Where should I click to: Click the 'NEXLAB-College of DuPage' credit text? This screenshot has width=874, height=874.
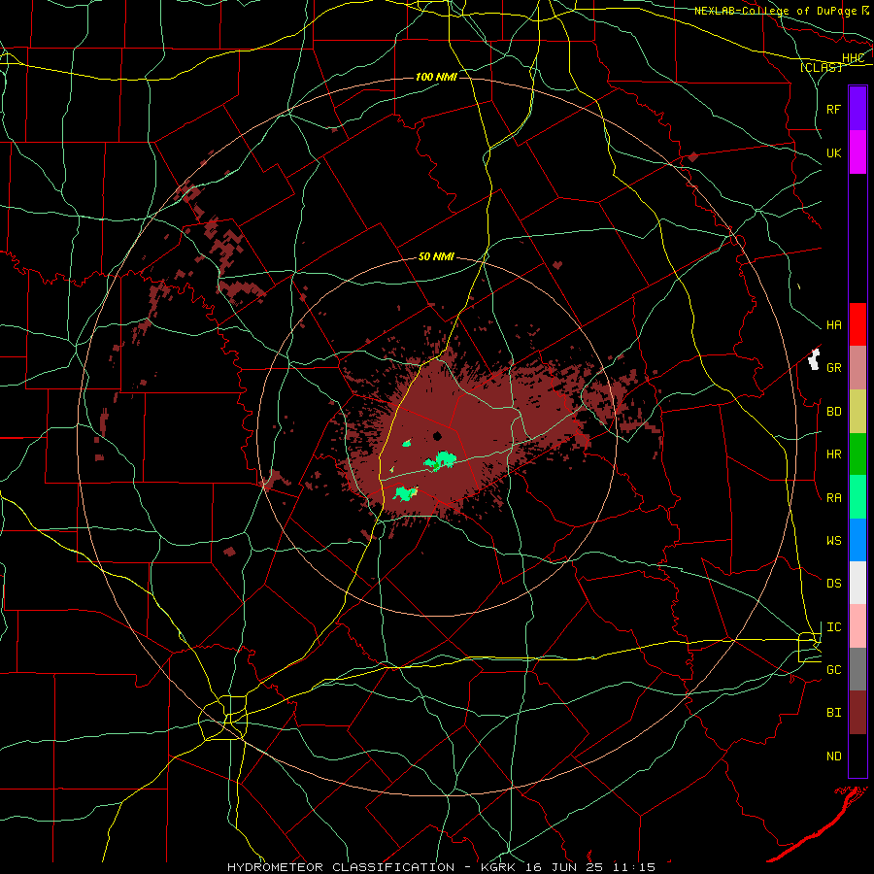778,11
